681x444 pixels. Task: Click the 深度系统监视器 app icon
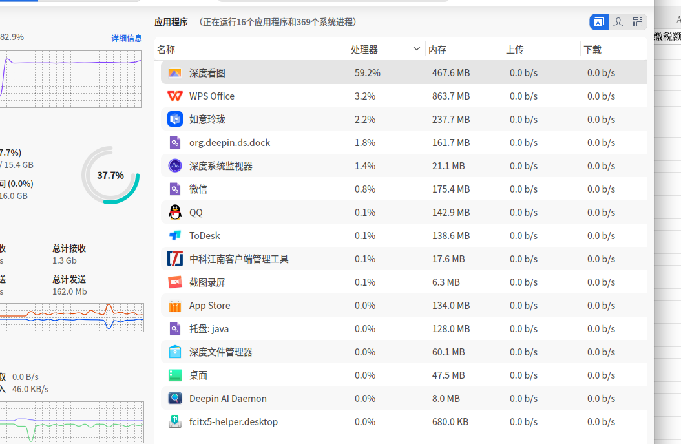(x=175, y=166)
